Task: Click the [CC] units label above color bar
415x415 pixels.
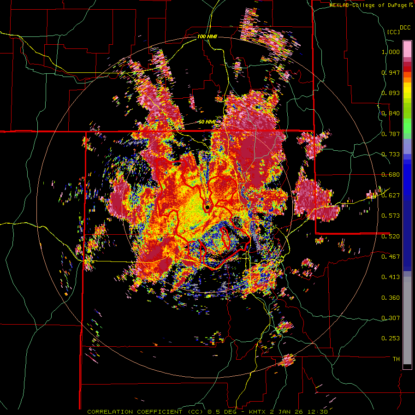Action: (x=393, y=32)
